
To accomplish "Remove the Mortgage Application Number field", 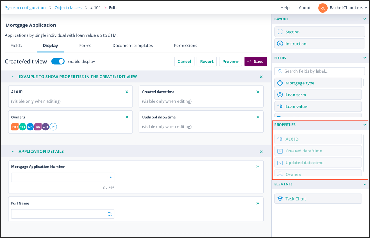I will [x=258, y=167].
